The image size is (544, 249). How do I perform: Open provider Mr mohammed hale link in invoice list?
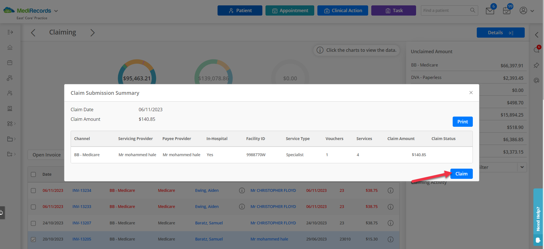(x=269, y=239)
